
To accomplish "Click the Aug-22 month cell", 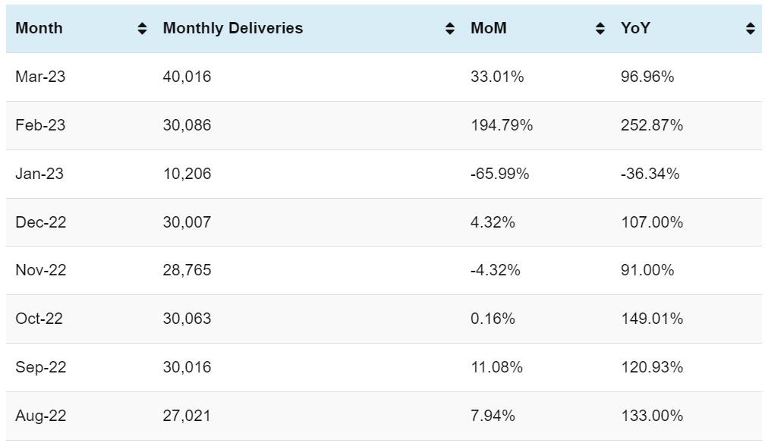I will [x=40, y=416].
